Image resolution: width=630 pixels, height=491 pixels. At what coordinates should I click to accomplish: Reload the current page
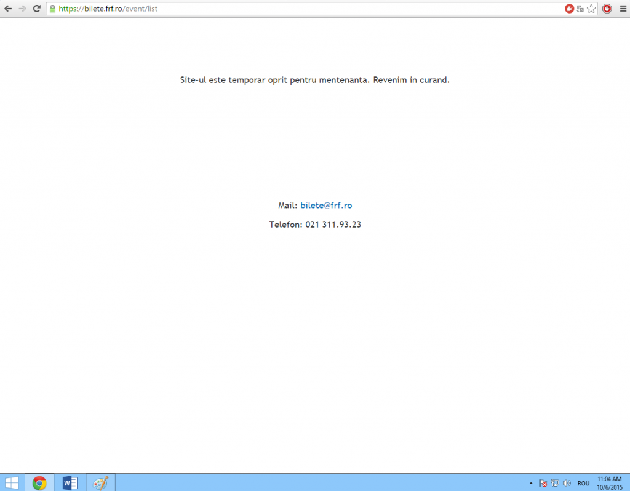click(x=37, y=9)
